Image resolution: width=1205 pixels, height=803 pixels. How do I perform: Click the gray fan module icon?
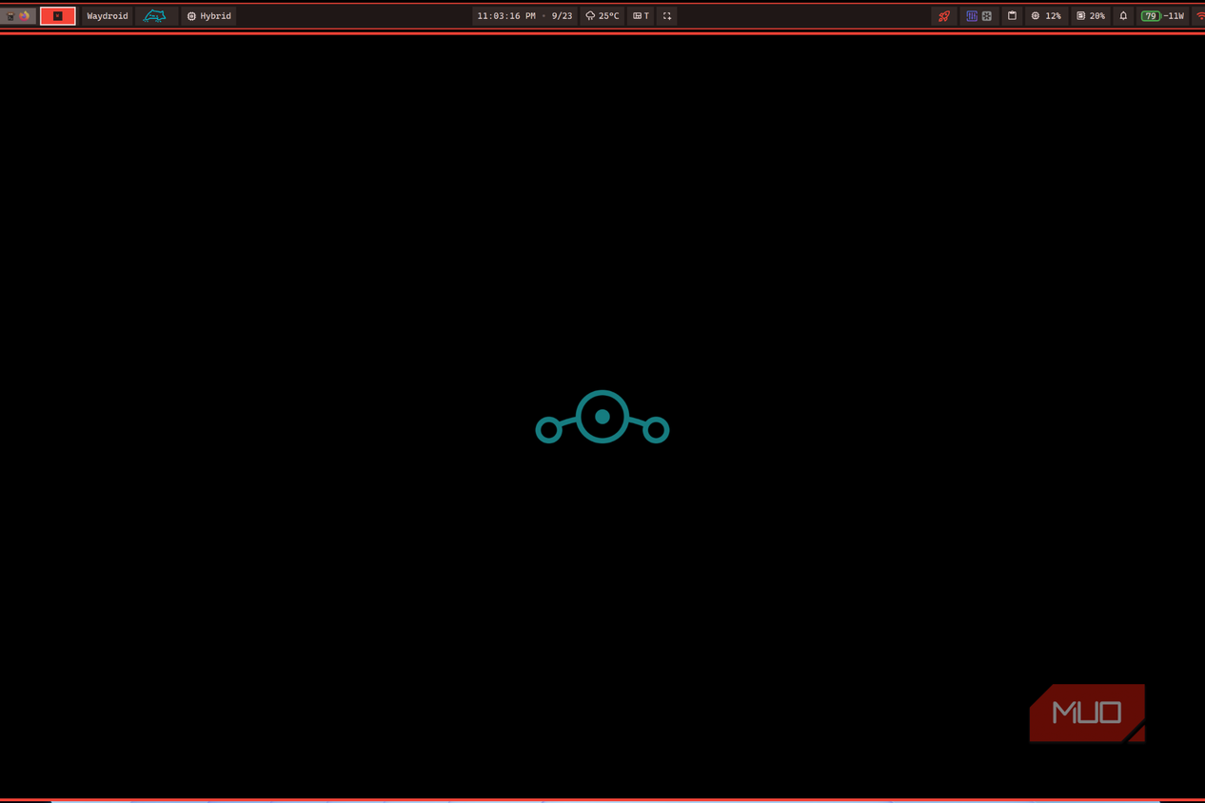[987, 16]
